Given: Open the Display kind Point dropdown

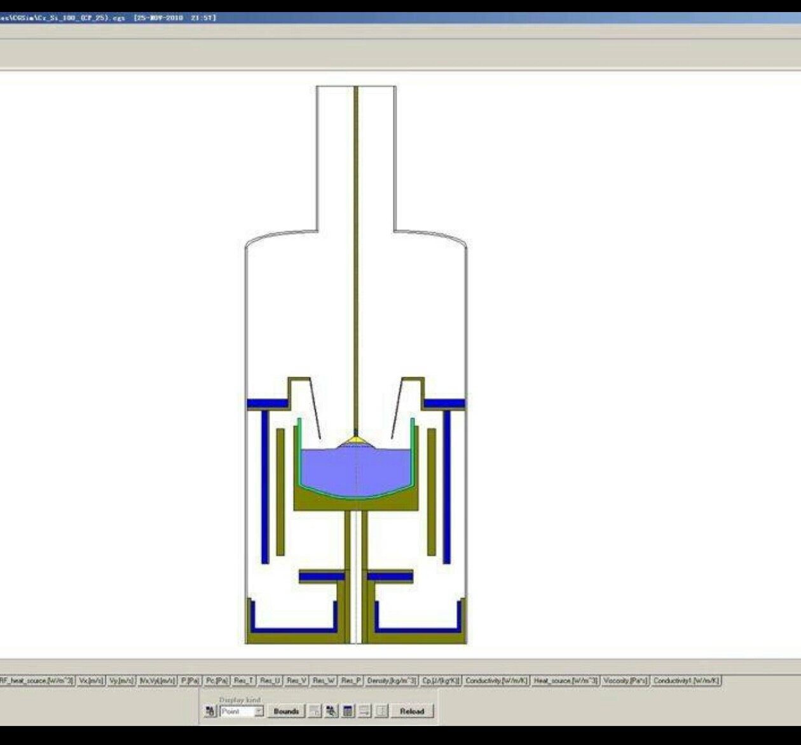Looking at the screenshot, I should [x=242, y=711].
